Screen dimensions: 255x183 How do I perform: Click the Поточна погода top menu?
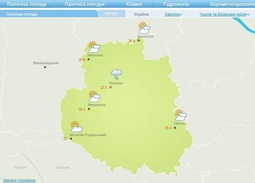coord(27,4)
